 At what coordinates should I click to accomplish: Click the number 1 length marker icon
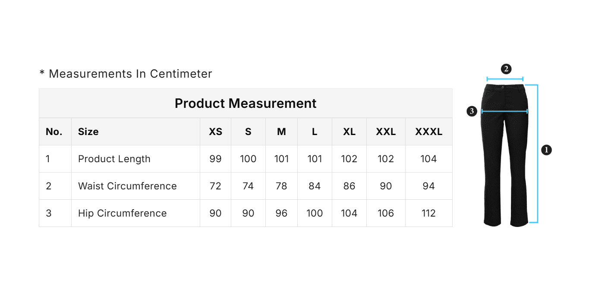coord(546,150)
